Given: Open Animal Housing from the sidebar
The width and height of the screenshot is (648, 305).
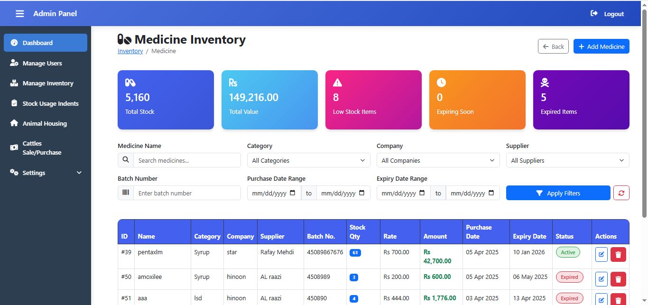Looking at the screenshot, I should [x=45, y=123].
